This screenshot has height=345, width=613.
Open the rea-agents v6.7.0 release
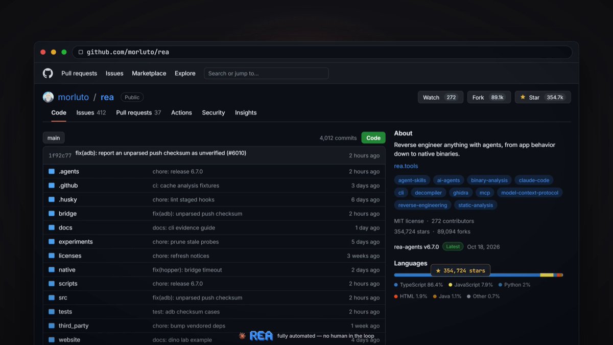point(416,247)
